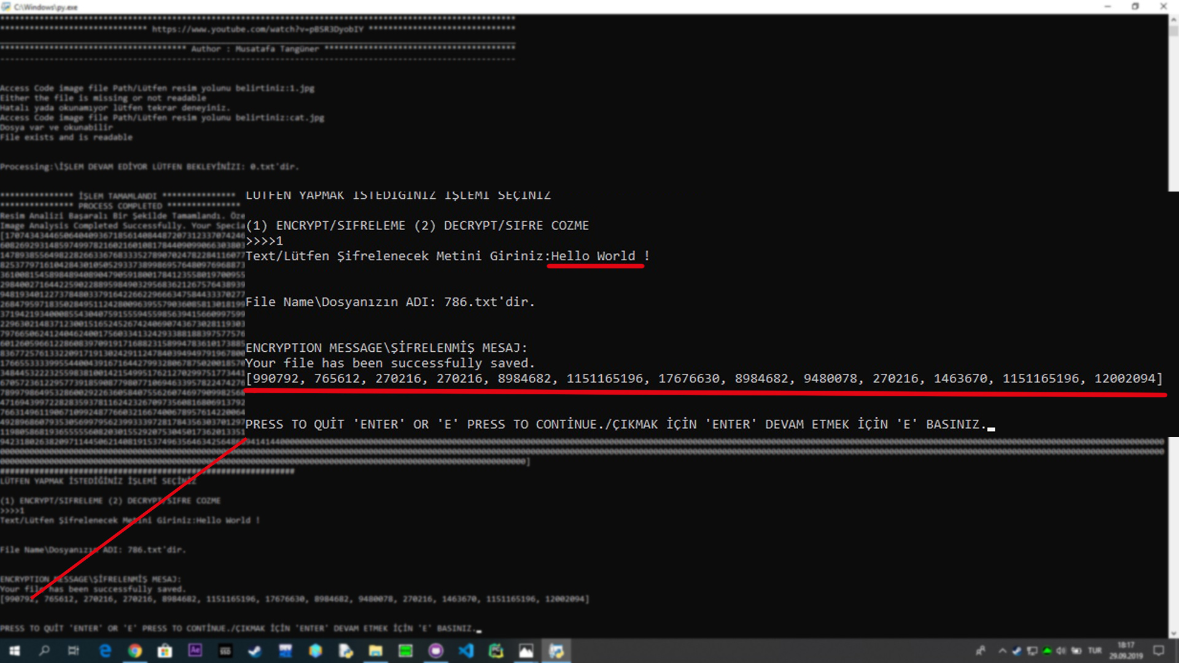Switch to Visual Studio Code in the taskbar
The width and height of the screenshot is (1179, 663).
[x=465, y=651]
